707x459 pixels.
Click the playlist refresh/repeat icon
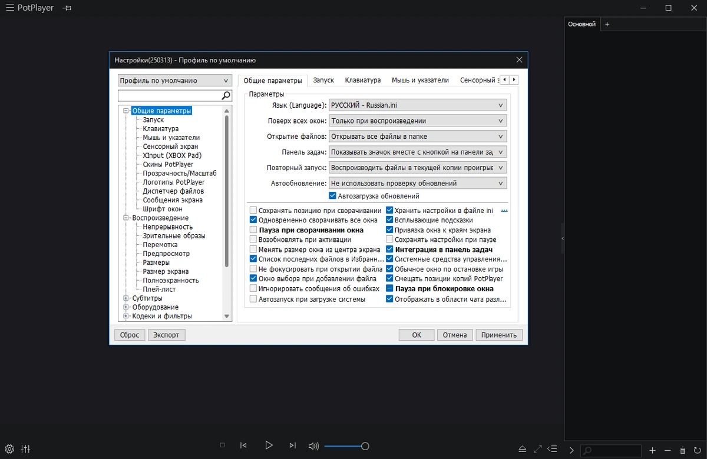[x=697, y=450]
